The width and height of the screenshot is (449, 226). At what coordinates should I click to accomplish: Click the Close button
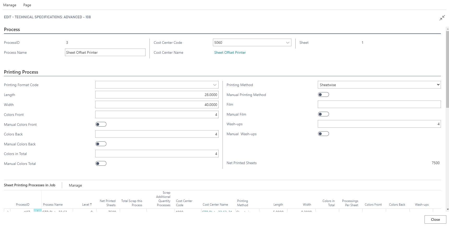[435, 219]
